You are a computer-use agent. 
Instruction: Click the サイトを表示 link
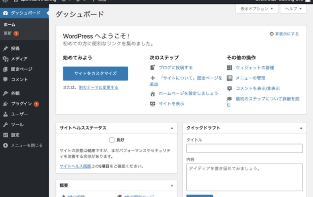point(171,104)
